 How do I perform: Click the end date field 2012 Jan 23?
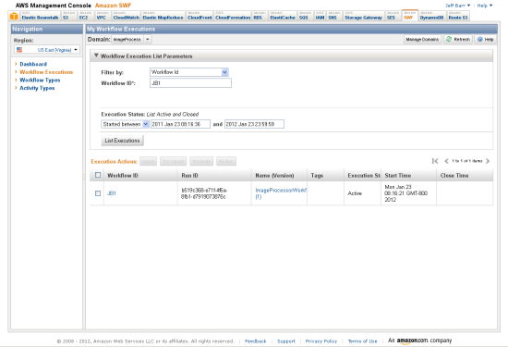[x=254, y=124]
